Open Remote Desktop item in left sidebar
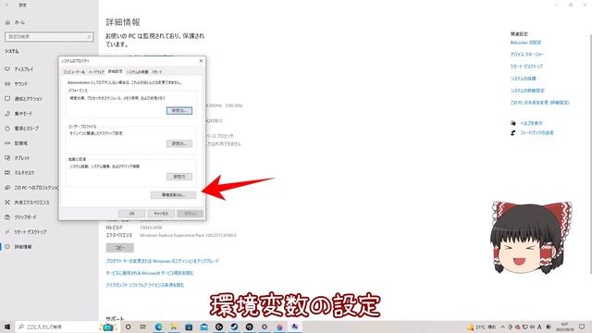 coord(26,232)
